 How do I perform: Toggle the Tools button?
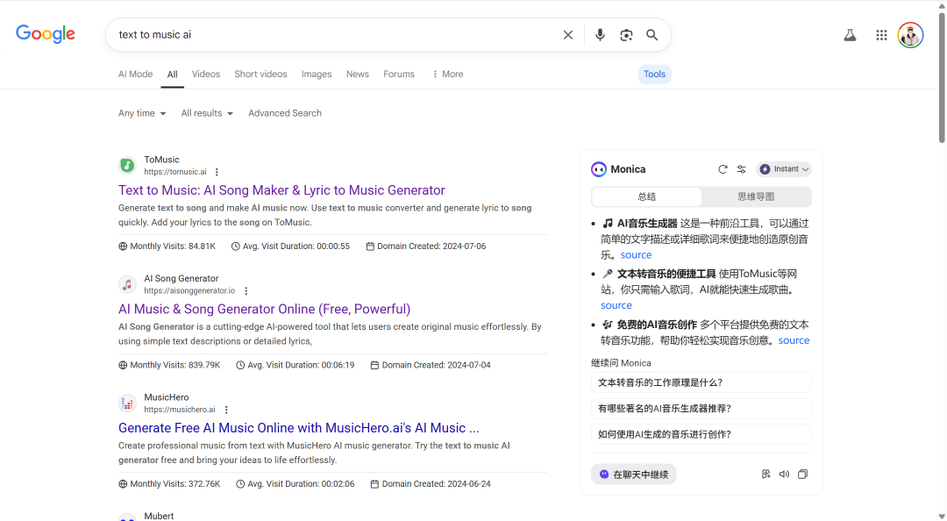pos(654,74)
